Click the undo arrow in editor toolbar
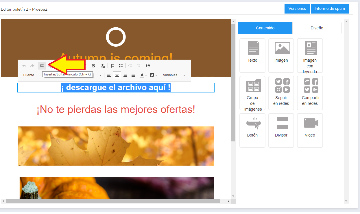360x214 pixels. point(24,66)
